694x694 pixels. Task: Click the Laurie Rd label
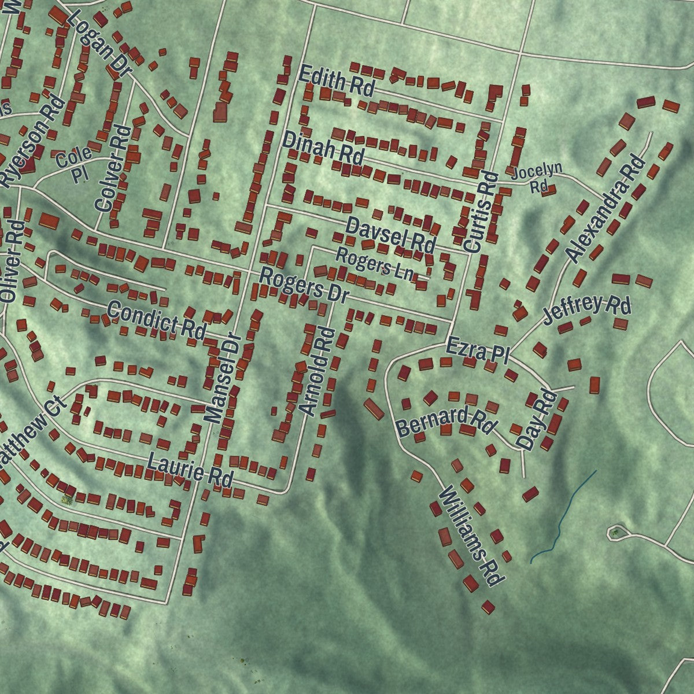190,470
